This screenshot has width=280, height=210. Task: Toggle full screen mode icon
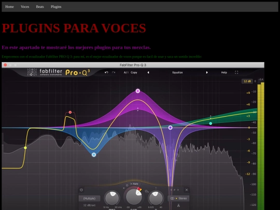click(x=236, y=72)
